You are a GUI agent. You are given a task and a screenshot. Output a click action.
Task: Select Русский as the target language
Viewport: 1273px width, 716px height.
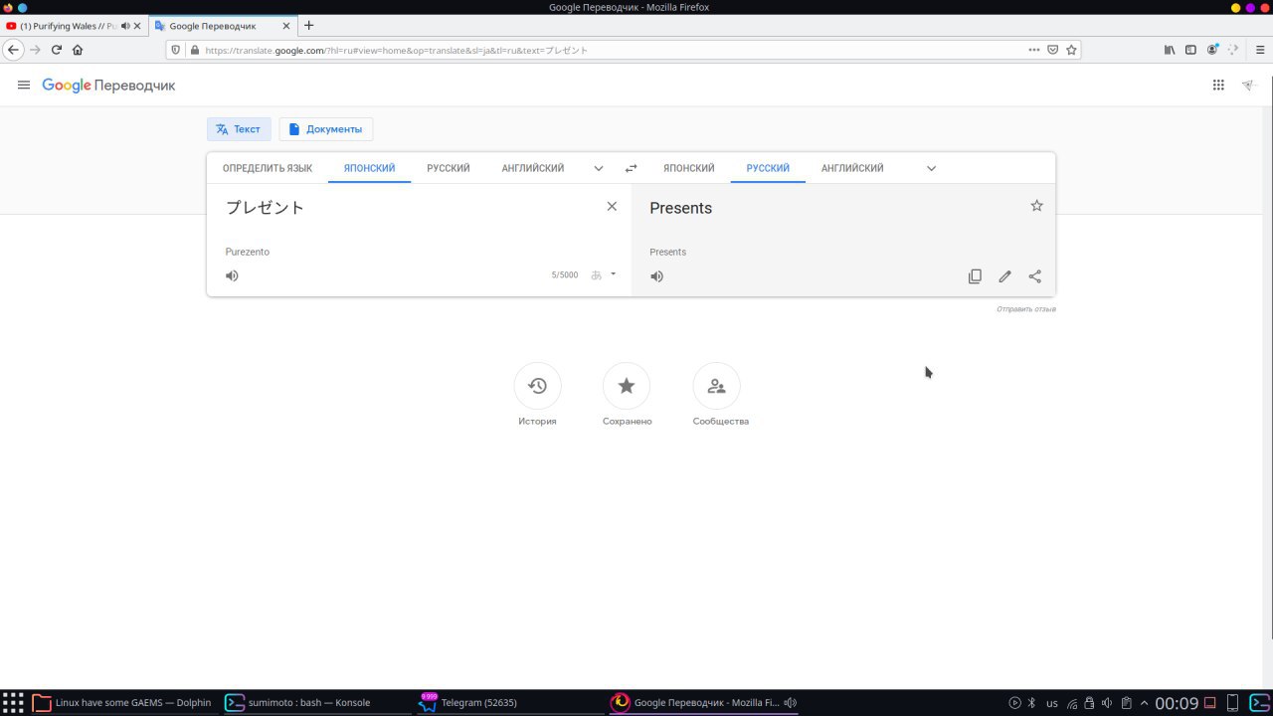pos(768,168)
